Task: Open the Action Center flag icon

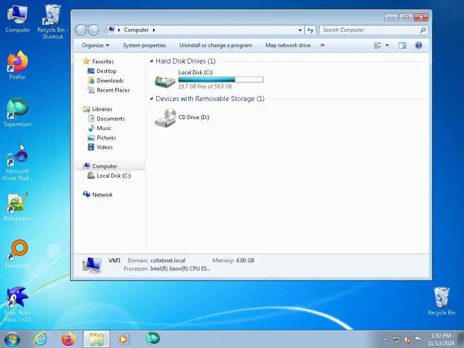Action: tap(418, 339)
